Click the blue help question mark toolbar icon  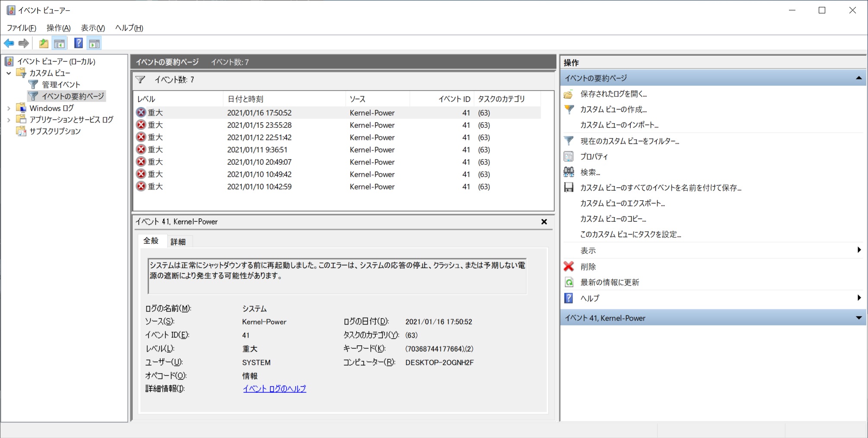pos(78,44)
